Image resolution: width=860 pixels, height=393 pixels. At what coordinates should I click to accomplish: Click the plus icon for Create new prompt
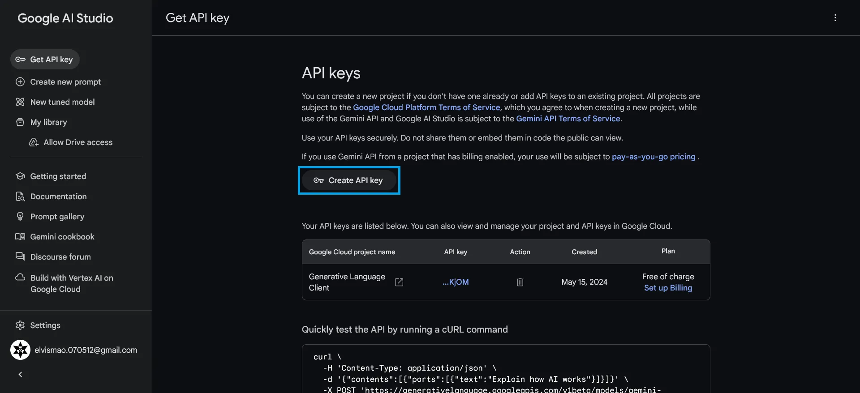pos(20,82)
